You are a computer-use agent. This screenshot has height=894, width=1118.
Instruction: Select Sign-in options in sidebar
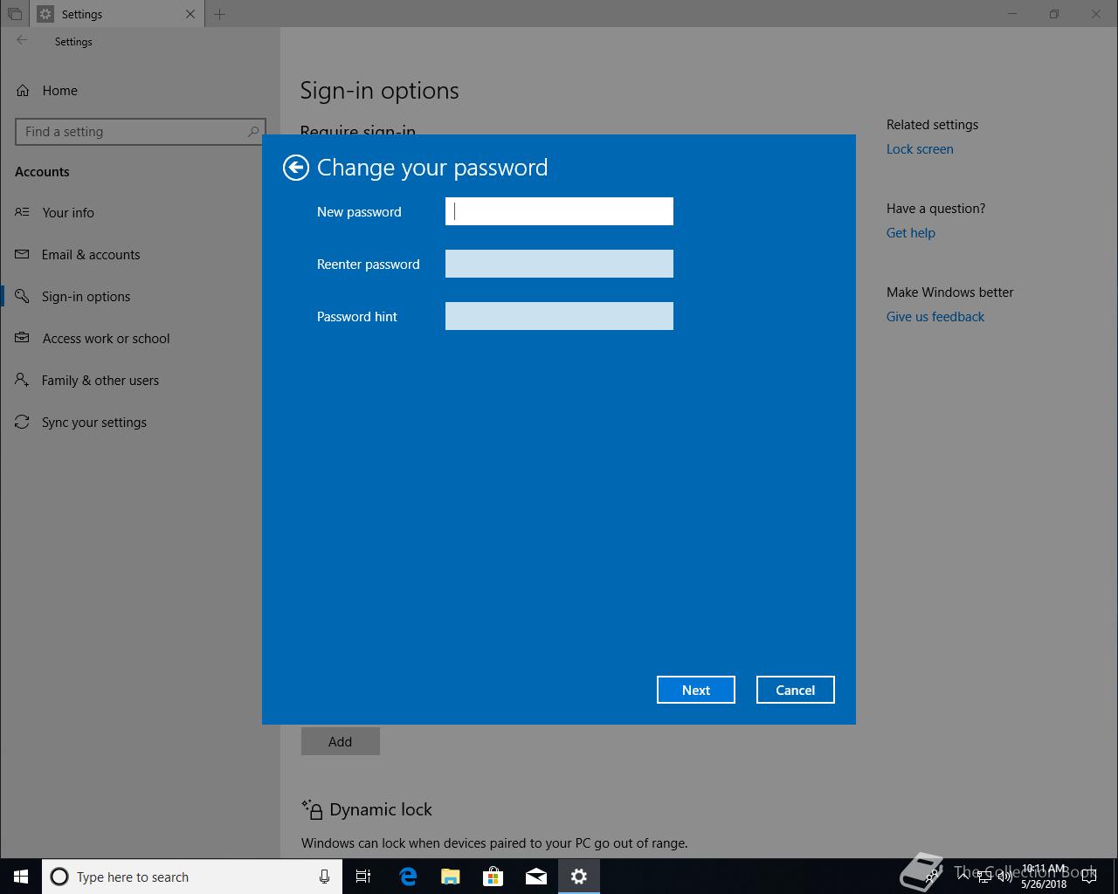[x=140, y=297]
